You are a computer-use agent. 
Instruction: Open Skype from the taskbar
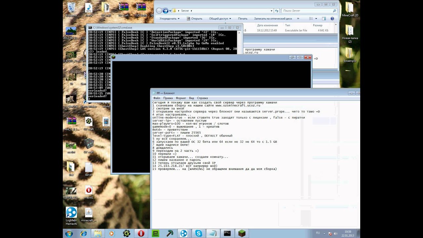click(x=198, y=233)
